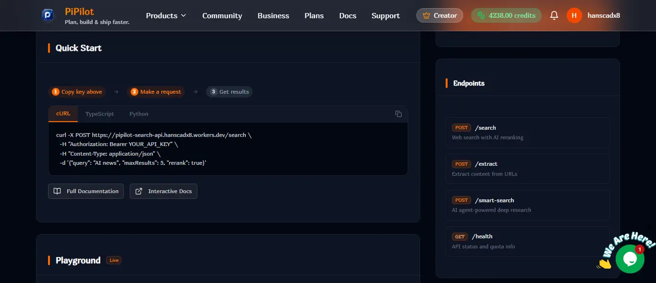Select the cURL code tab

pos(63,114)
